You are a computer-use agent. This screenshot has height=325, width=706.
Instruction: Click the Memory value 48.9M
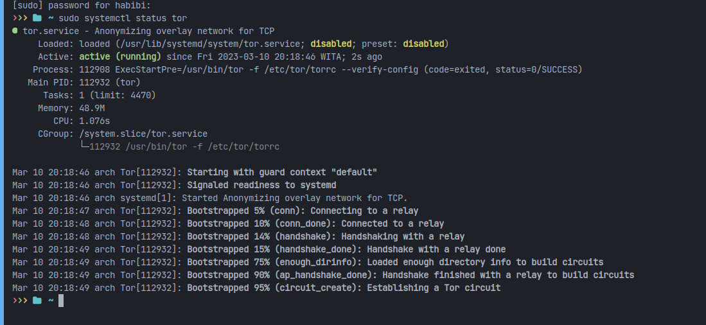(x=92, y=108)
